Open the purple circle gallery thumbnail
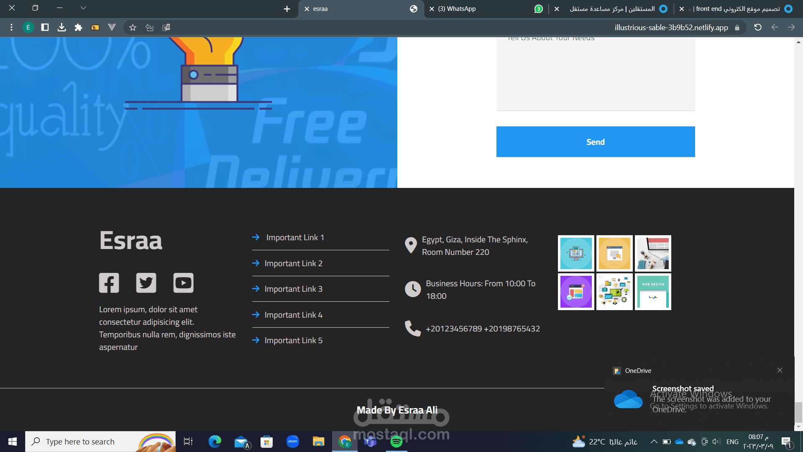This screenshot has width=803, height=452. click(576, 292)
